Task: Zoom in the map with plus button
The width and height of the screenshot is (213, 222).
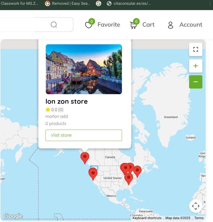Action: coord(196,66)
